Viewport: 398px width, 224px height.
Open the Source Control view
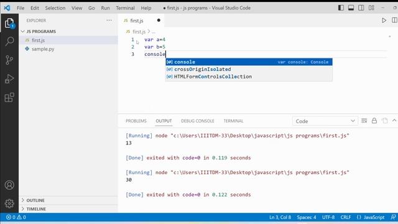click(x=9, y=60)
